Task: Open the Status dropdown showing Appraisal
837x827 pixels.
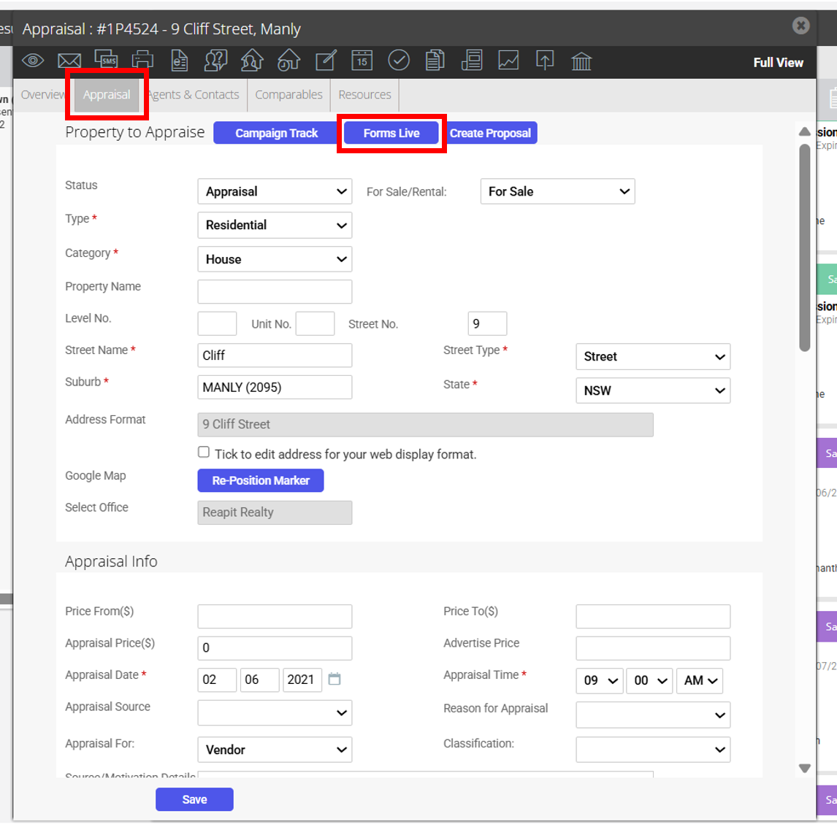Action: point(275,191)
